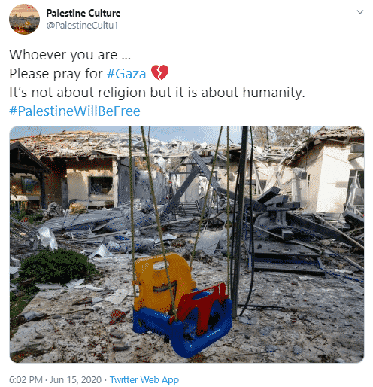This screenshot has height=387, width=373.
Task: Click the tweet text 'Whoever you are ...'
Action: pyautogui.click(x=70, y=55)
